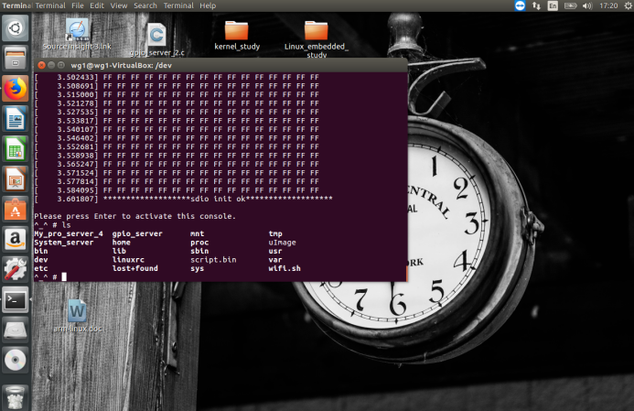Minimize the terminal window
Screen dimensions: 634x411
[x=51, y=65]
